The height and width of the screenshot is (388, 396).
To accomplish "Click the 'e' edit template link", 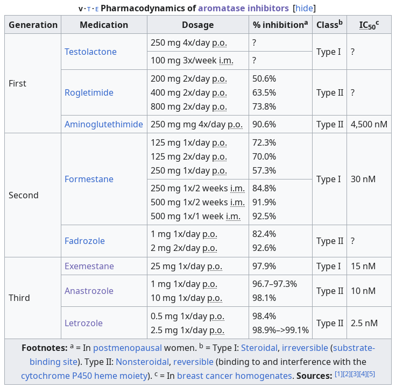I will [97, 9].
